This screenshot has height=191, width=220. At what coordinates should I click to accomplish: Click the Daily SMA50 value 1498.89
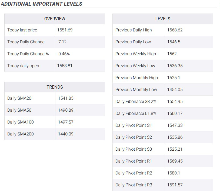tap(66, 110)
